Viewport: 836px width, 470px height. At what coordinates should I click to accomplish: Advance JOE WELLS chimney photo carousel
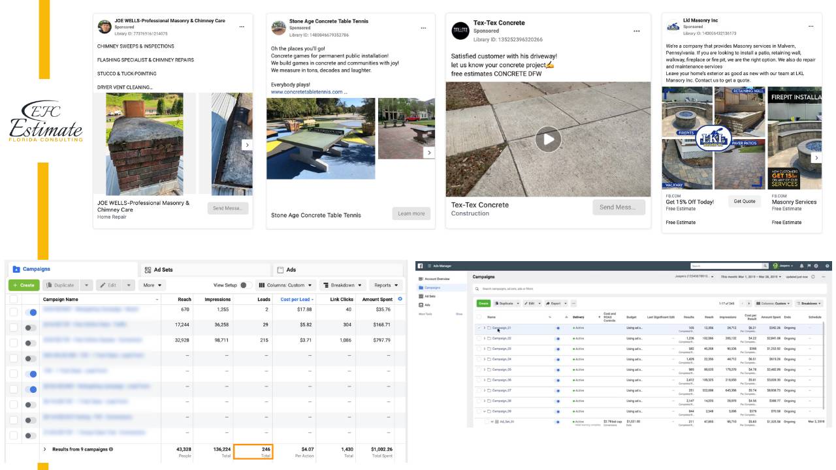(x=246, y=145)
